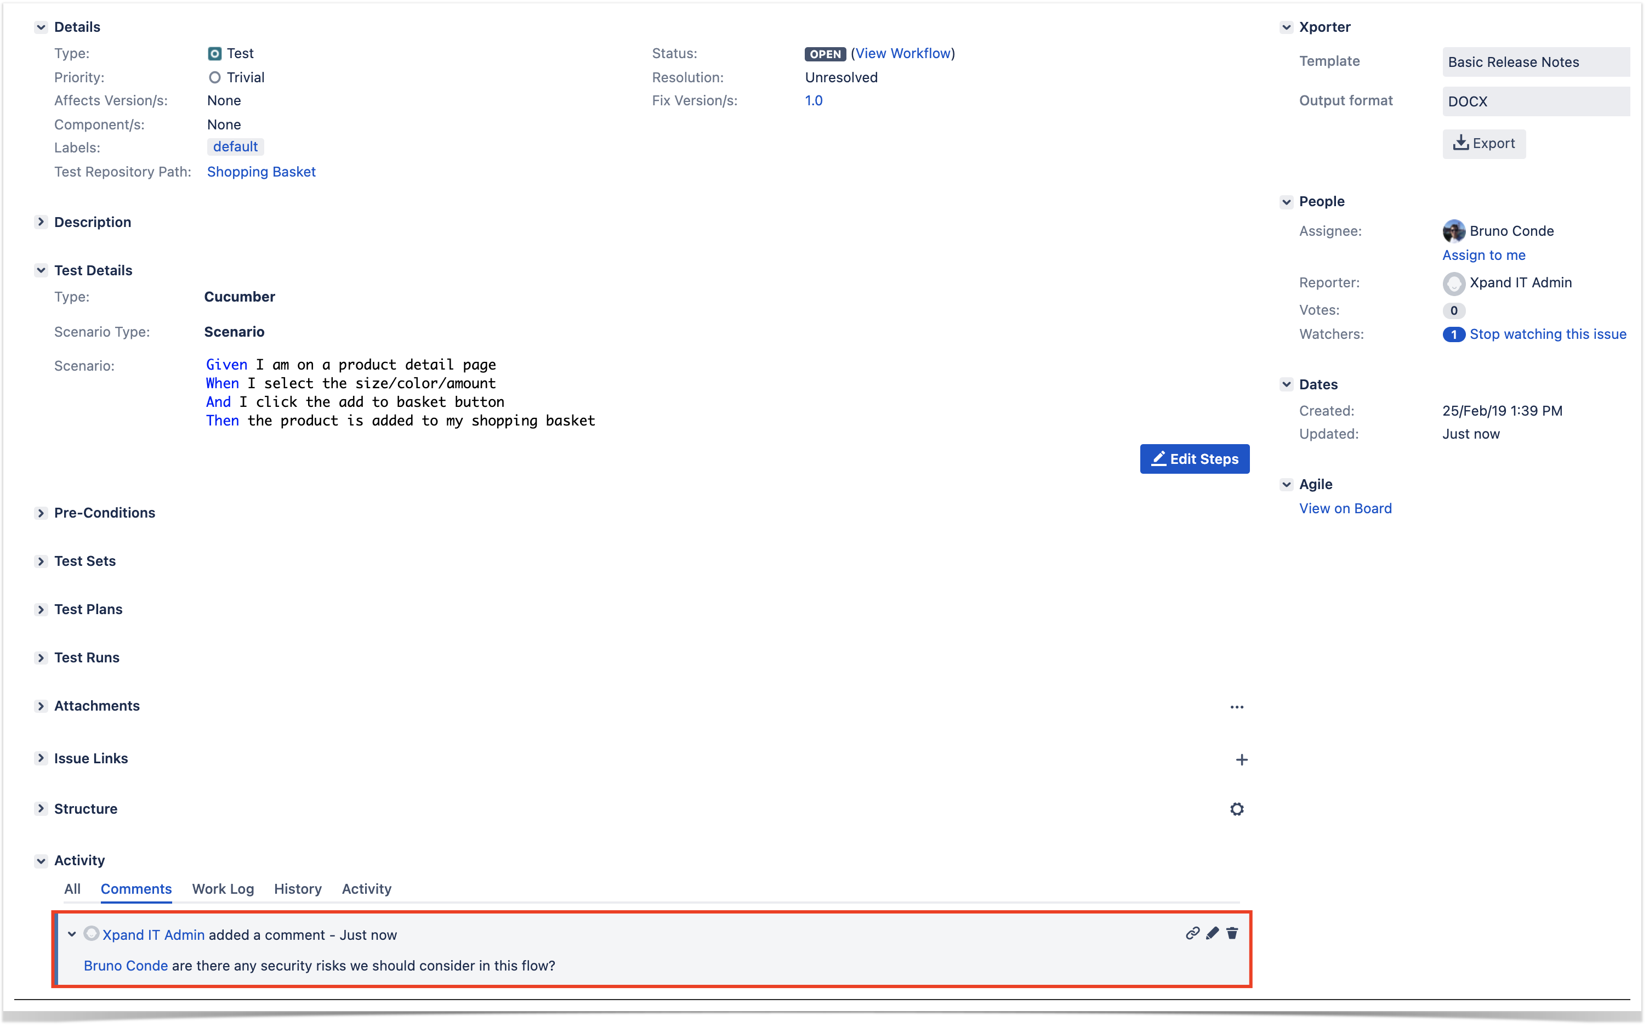Click the Edit Steps button
Screen dimensions: 1649x1027
1194,459
